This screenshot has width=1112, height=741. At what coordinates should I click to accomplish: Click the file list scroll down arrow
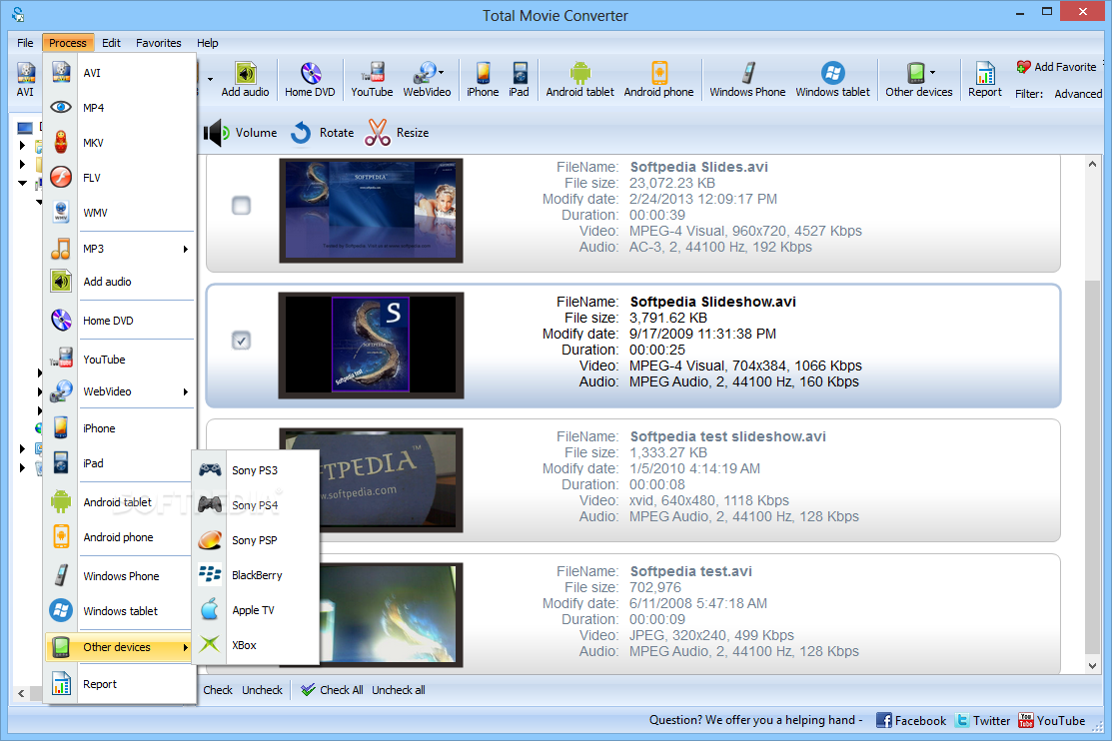pyautogui.click(x=1092, y=666)
